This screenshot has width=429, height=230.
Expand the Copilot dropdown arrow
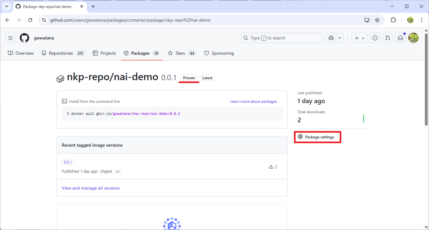coord(340,38)
